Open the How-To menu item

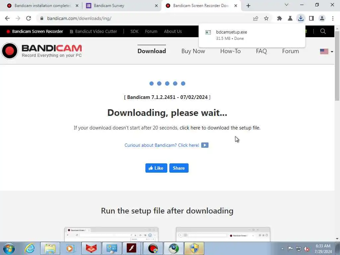click(230, 51)
